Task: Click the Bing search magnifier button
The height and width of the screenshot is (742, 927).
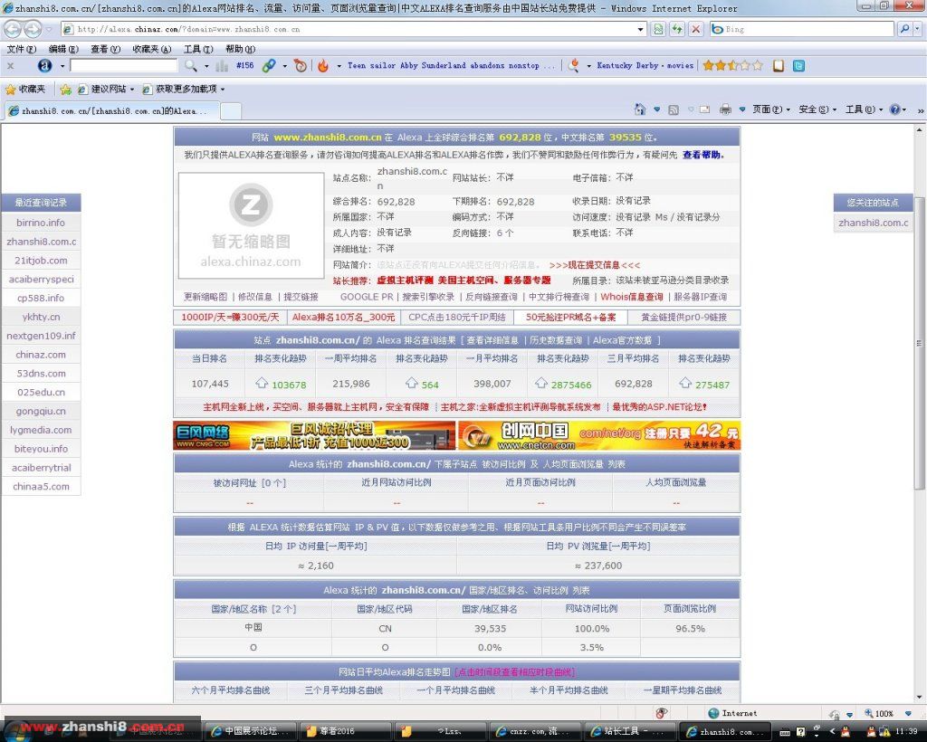Action: pos(904,29)
